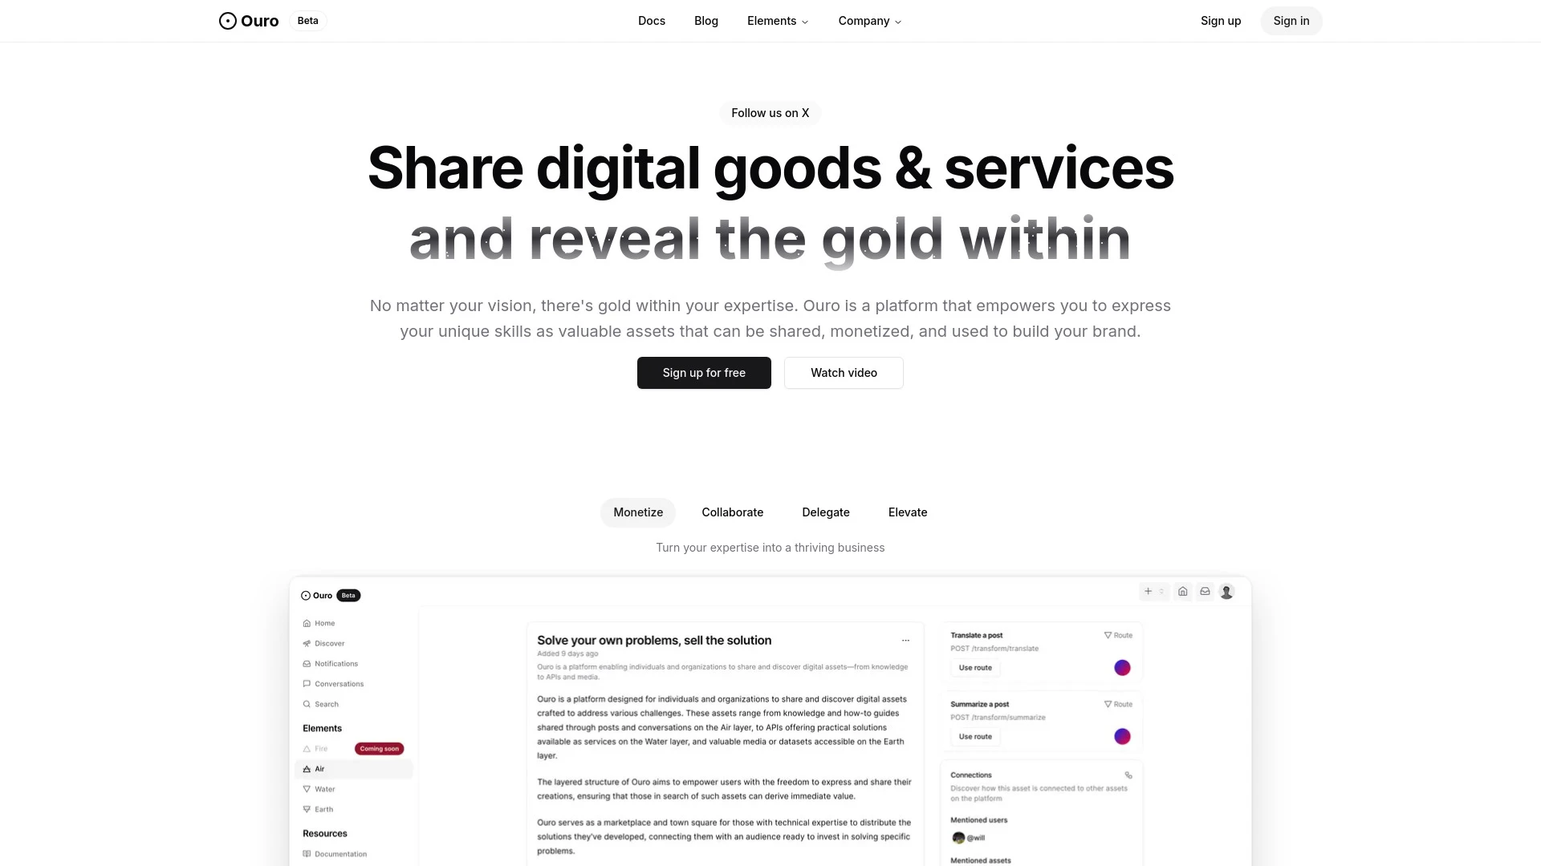1541x866 pixels.
Task: Click the Notifications bell icon
Action: pos(307,663)
